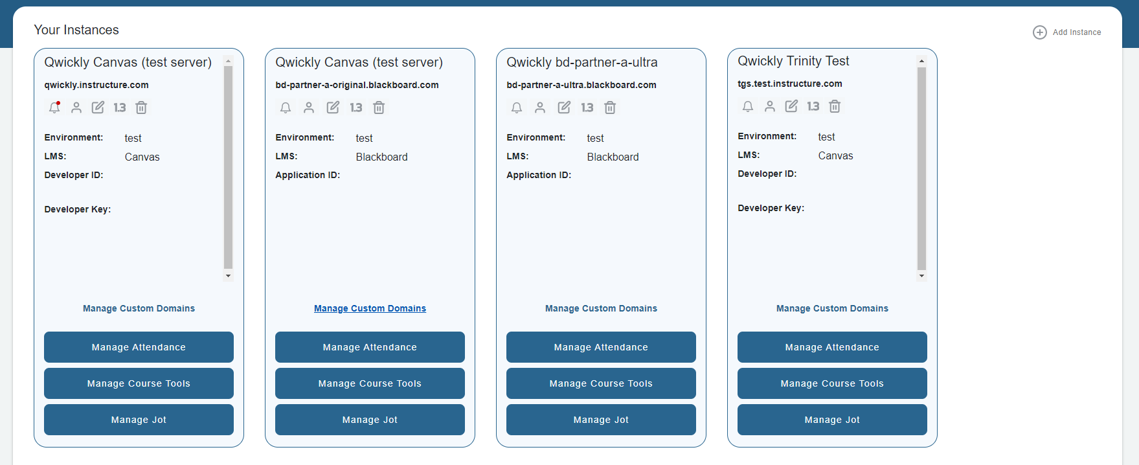
Task: Click Manage Course Tools for bd-partner-a-original.blackboard.com
Action: coord(370,383)
